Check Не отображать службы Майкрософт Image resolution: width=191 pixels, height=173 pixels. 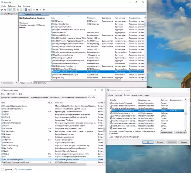pyautogui.click(x=110, y=137)
